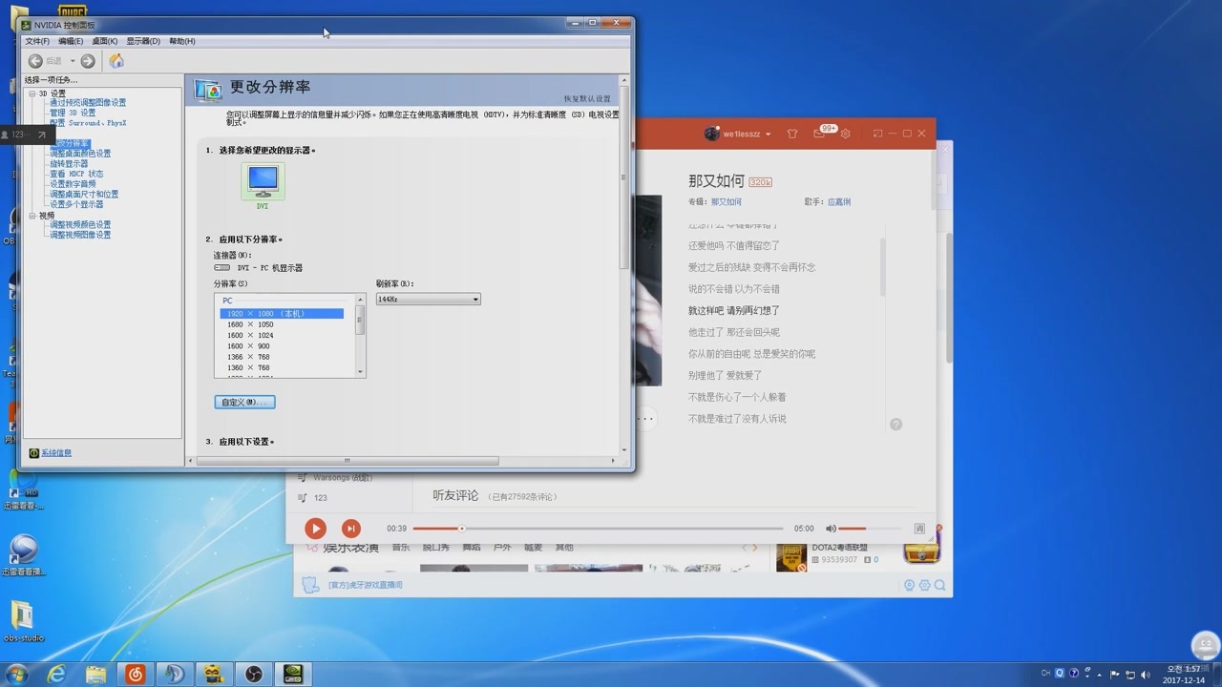Select resolution 1680 × 1050
This screenshot has height=687, width=1222.
[250, 324]
